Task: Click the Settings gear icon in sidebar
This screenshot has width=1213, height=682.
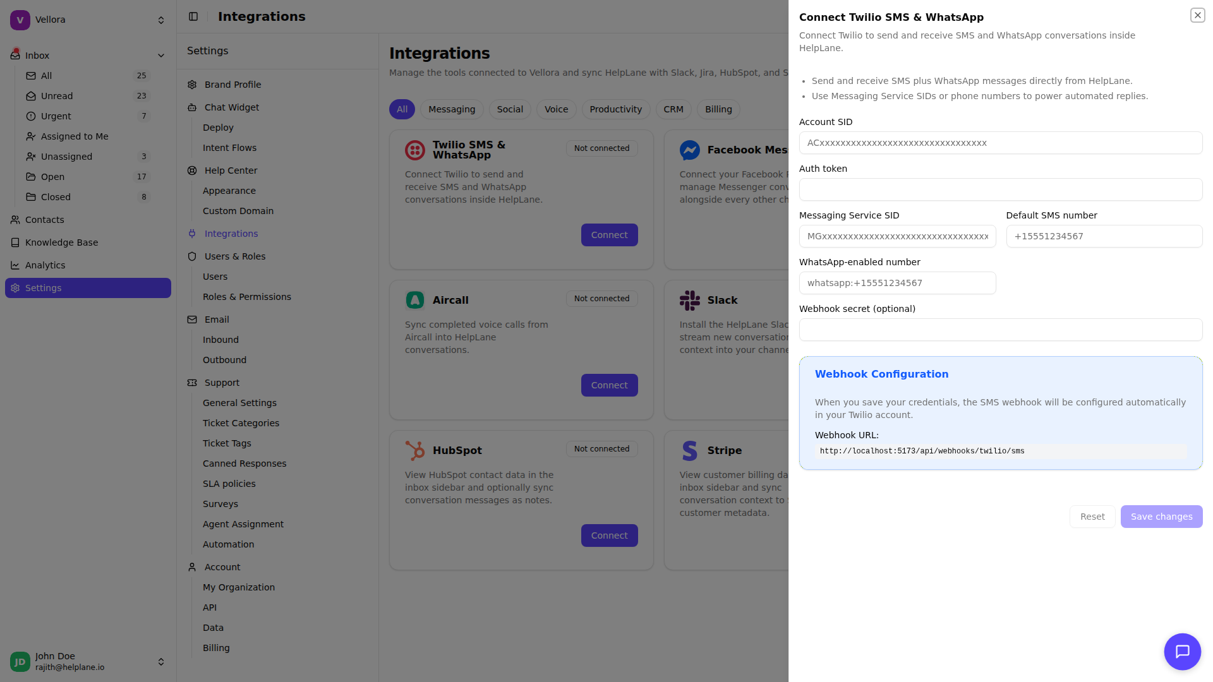Action: click(x=15, y=288)
